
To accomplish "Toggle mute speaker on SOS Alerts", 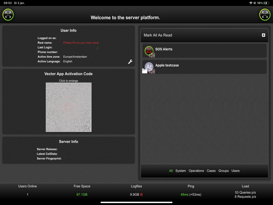I will [x=152, y=55].
